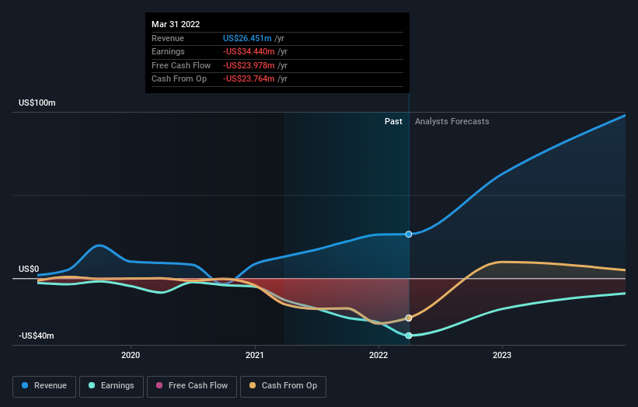Screen dimensions: 638x407
Task: Click the 'Mar 31 2022' tooltip date
Action: (x=176, y=24)
